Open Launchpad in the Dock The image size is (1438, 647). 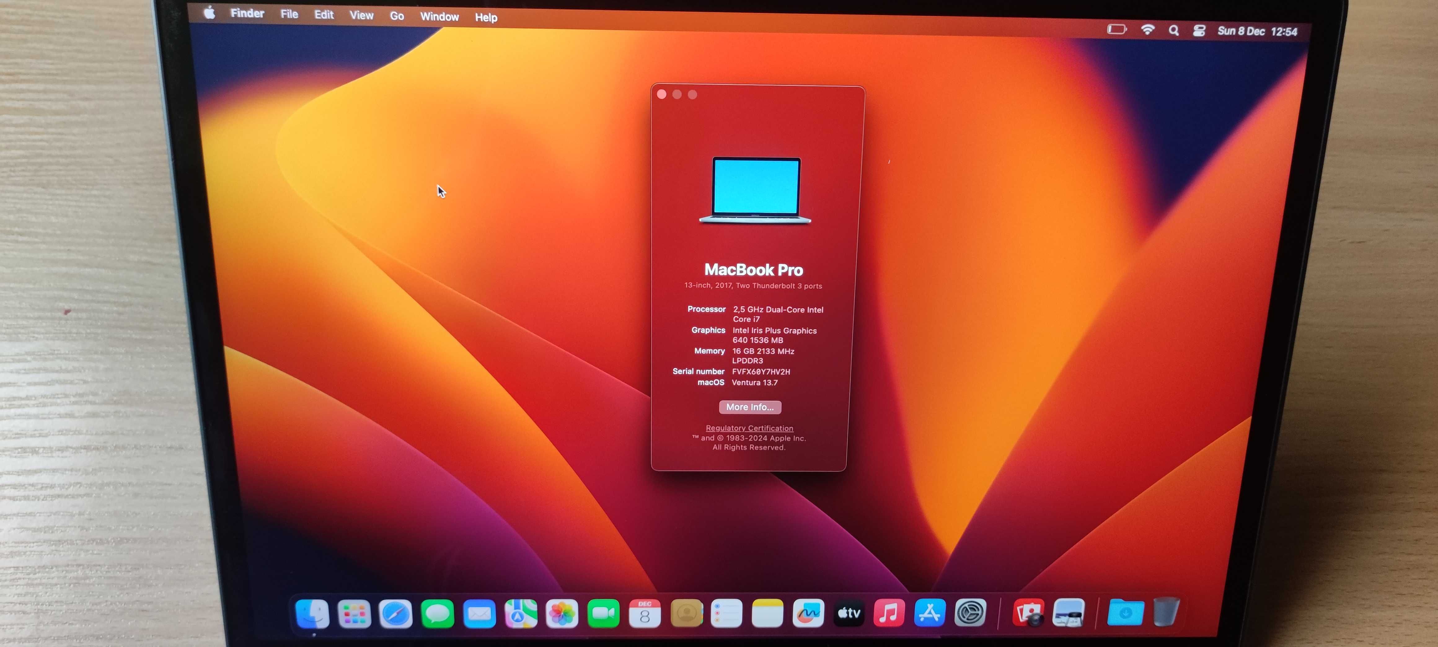coord(354,614)
